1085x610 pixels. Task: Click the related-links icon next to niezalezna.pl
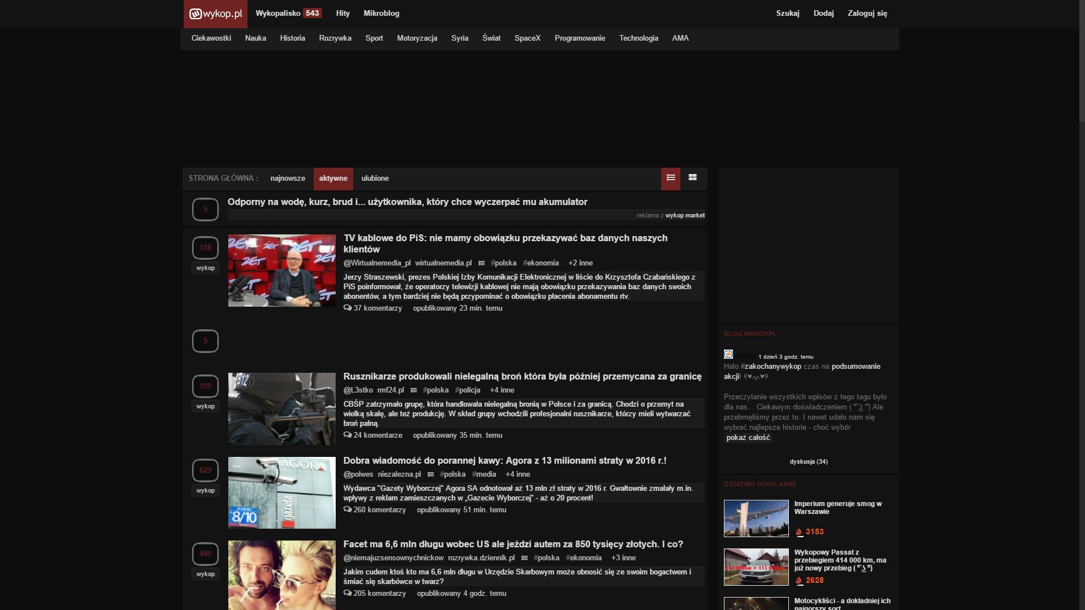click(431, 474)
